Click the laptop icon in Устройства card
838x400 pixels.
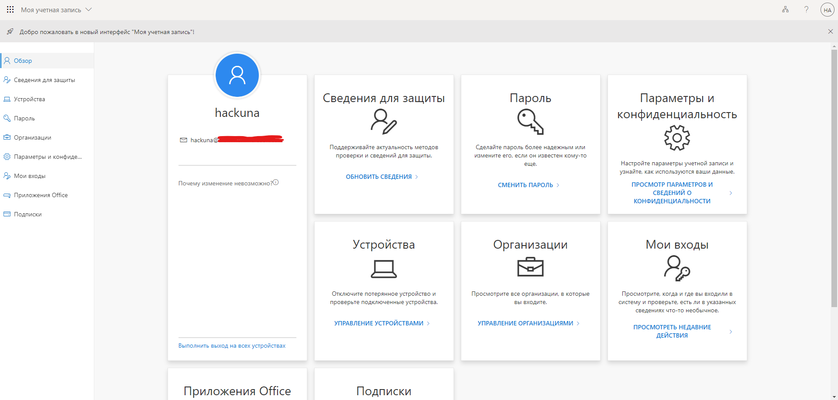pos(384,269)
